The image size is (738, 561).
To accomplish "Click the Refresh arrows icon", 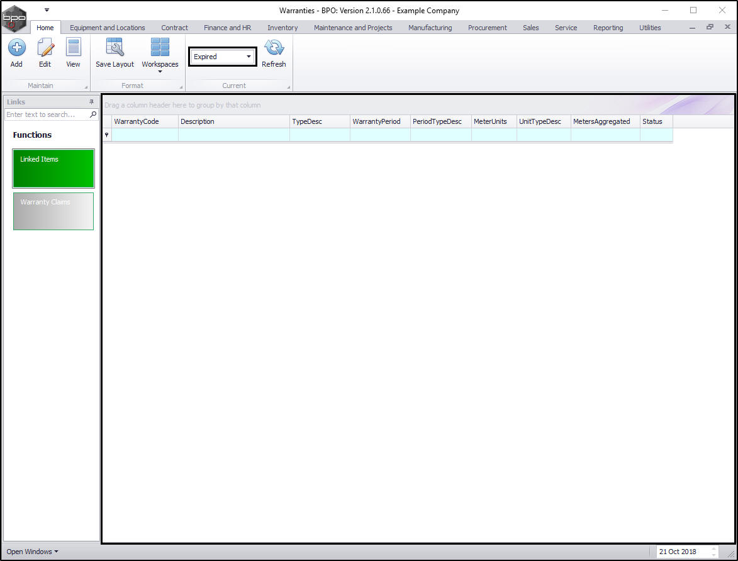I will 274,48.
